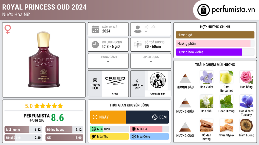Open the Hoa Violet note image
Screen dimensions: 259x145
(x=206, y=77)
